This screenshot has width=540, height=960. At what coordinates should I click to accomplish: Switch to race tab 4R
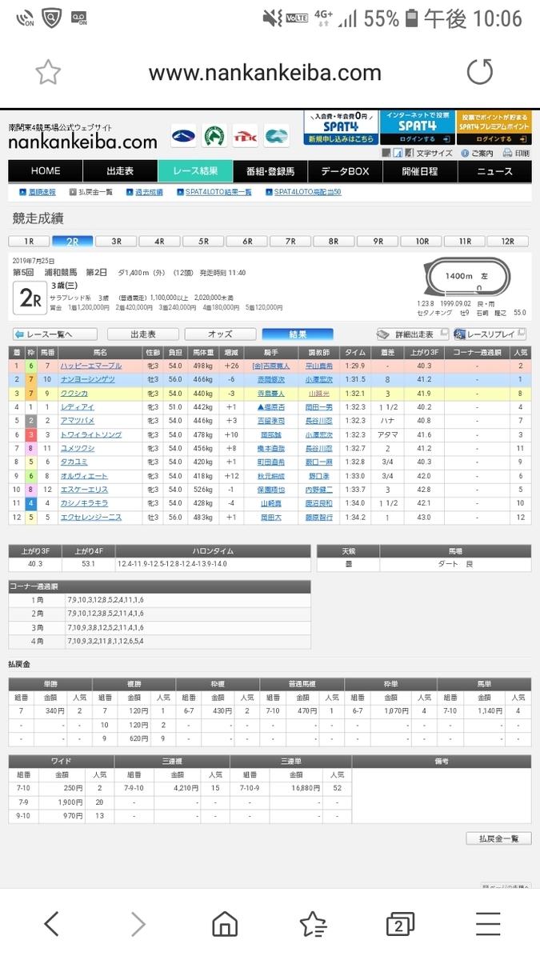coord(160,241)
